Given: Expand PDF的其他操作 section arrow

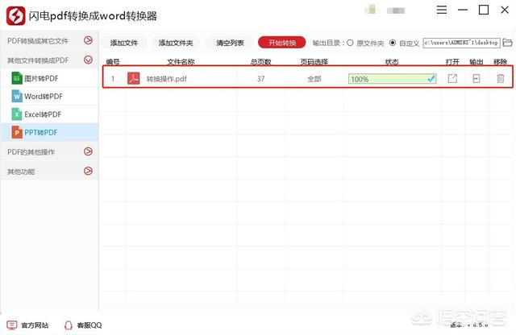Looking at the screenshot, I should coord(88,151).
